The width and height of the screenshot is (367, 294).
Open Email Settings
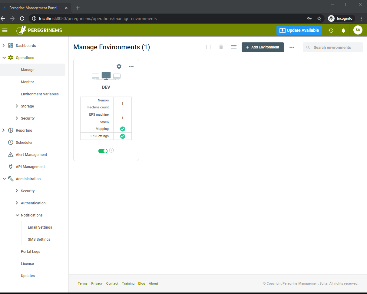40,227
